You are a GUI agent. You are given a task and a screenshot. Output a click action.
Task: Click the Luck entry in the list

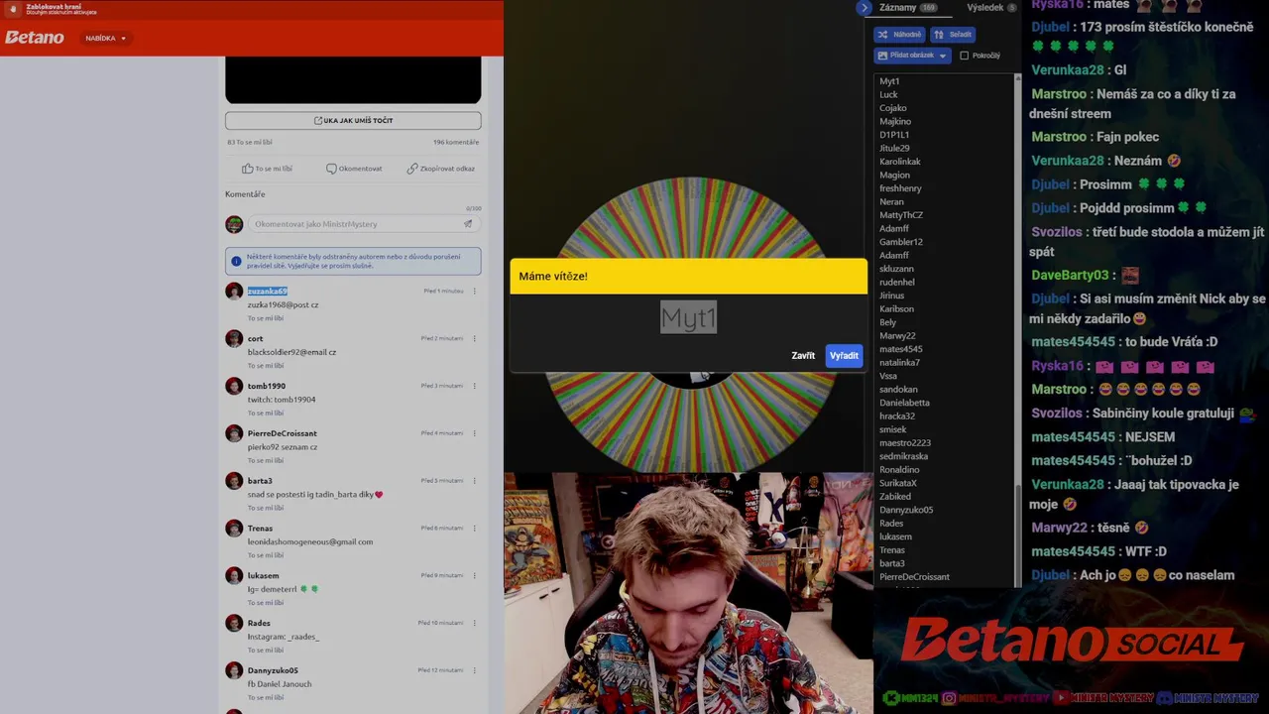[888, 94]
